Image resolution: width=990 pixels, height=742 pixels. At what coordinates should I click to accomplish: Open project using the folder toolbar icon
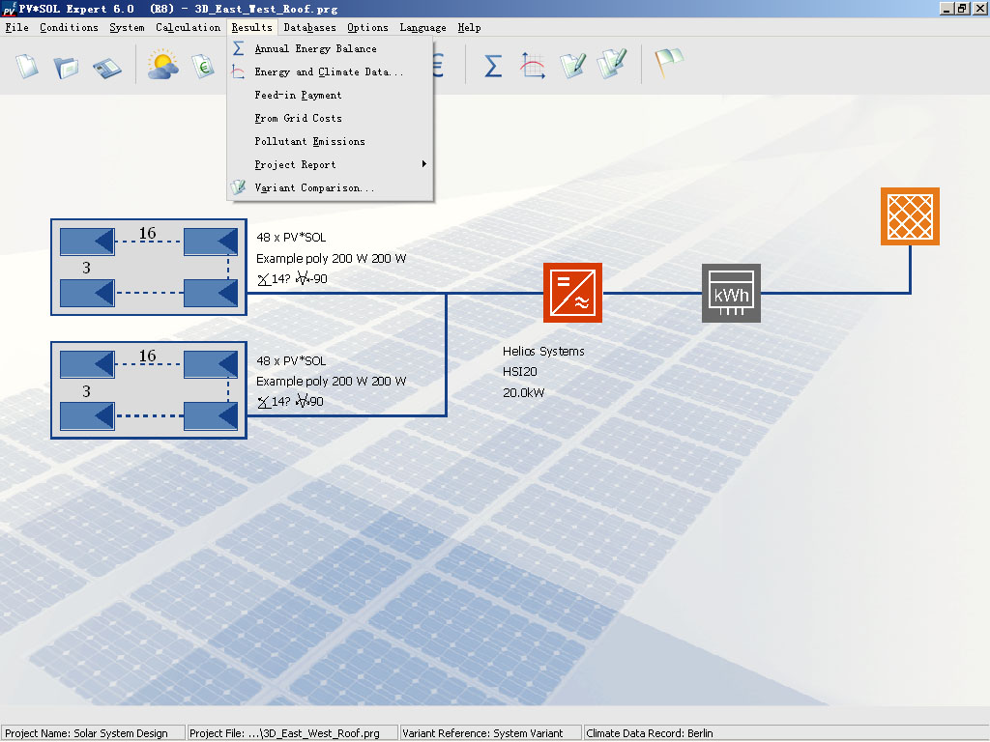tap(66, 67)
